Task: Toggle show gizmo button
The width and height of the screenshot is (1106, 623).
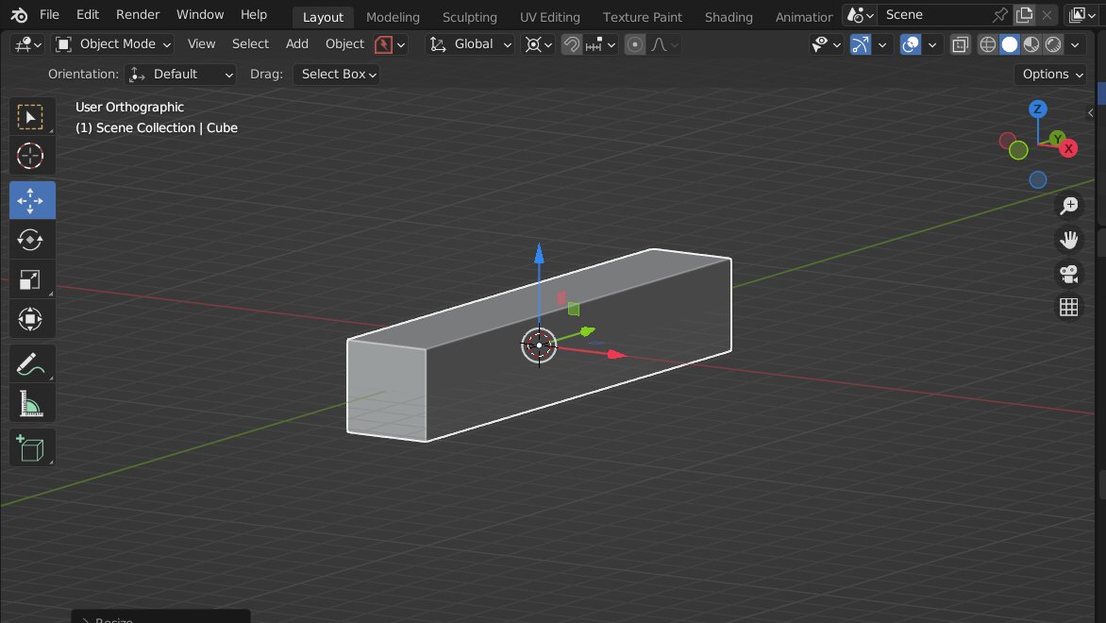Action: coord(860,44)
